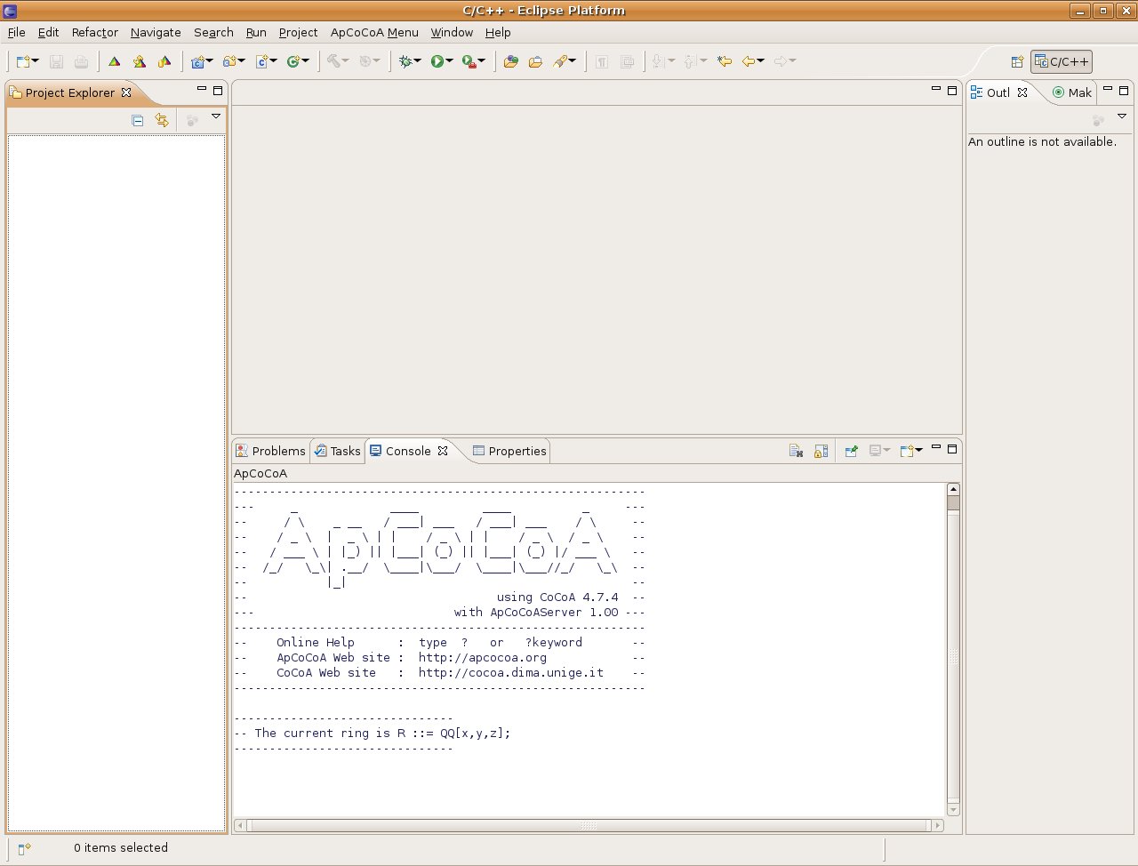Viewport: 1138px width, 866px height.
Task: Open the Navigate menu
Action: [x=156, y=32]
